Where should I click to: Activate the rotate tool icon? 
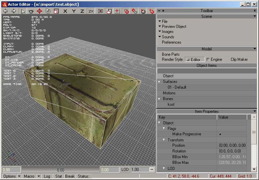[48, 11]
